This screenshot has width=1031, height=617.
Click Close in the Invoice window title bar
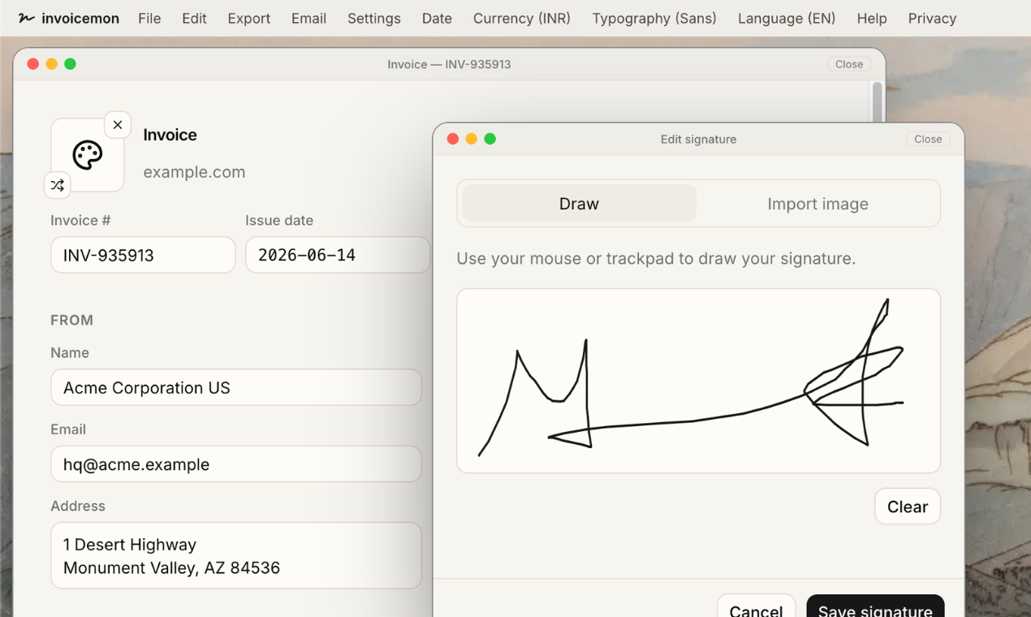849,64
